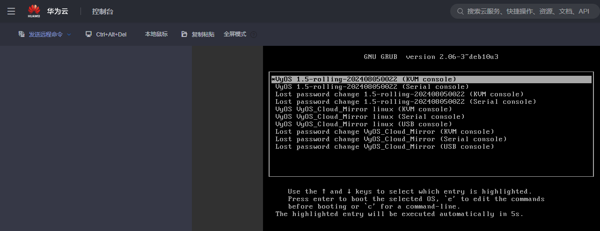Click the help icon beside 全屏模式
This screenshot has height=231, width=600.
(x=254, y=35)
